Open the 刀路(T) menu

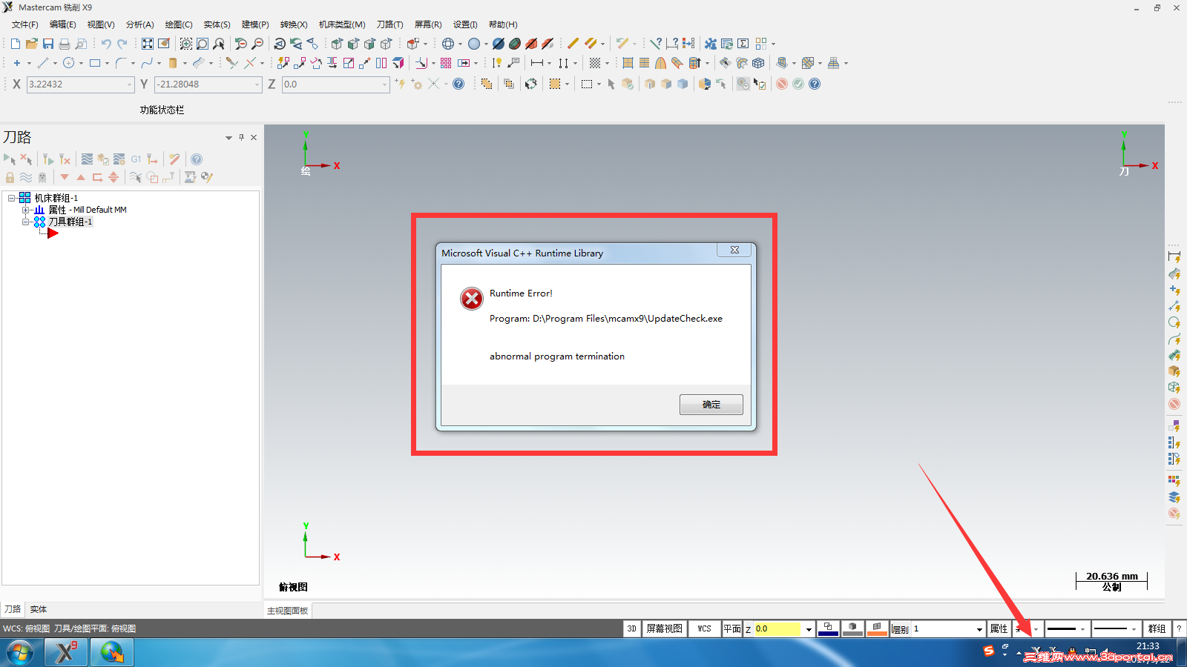(x=389, y=24)
